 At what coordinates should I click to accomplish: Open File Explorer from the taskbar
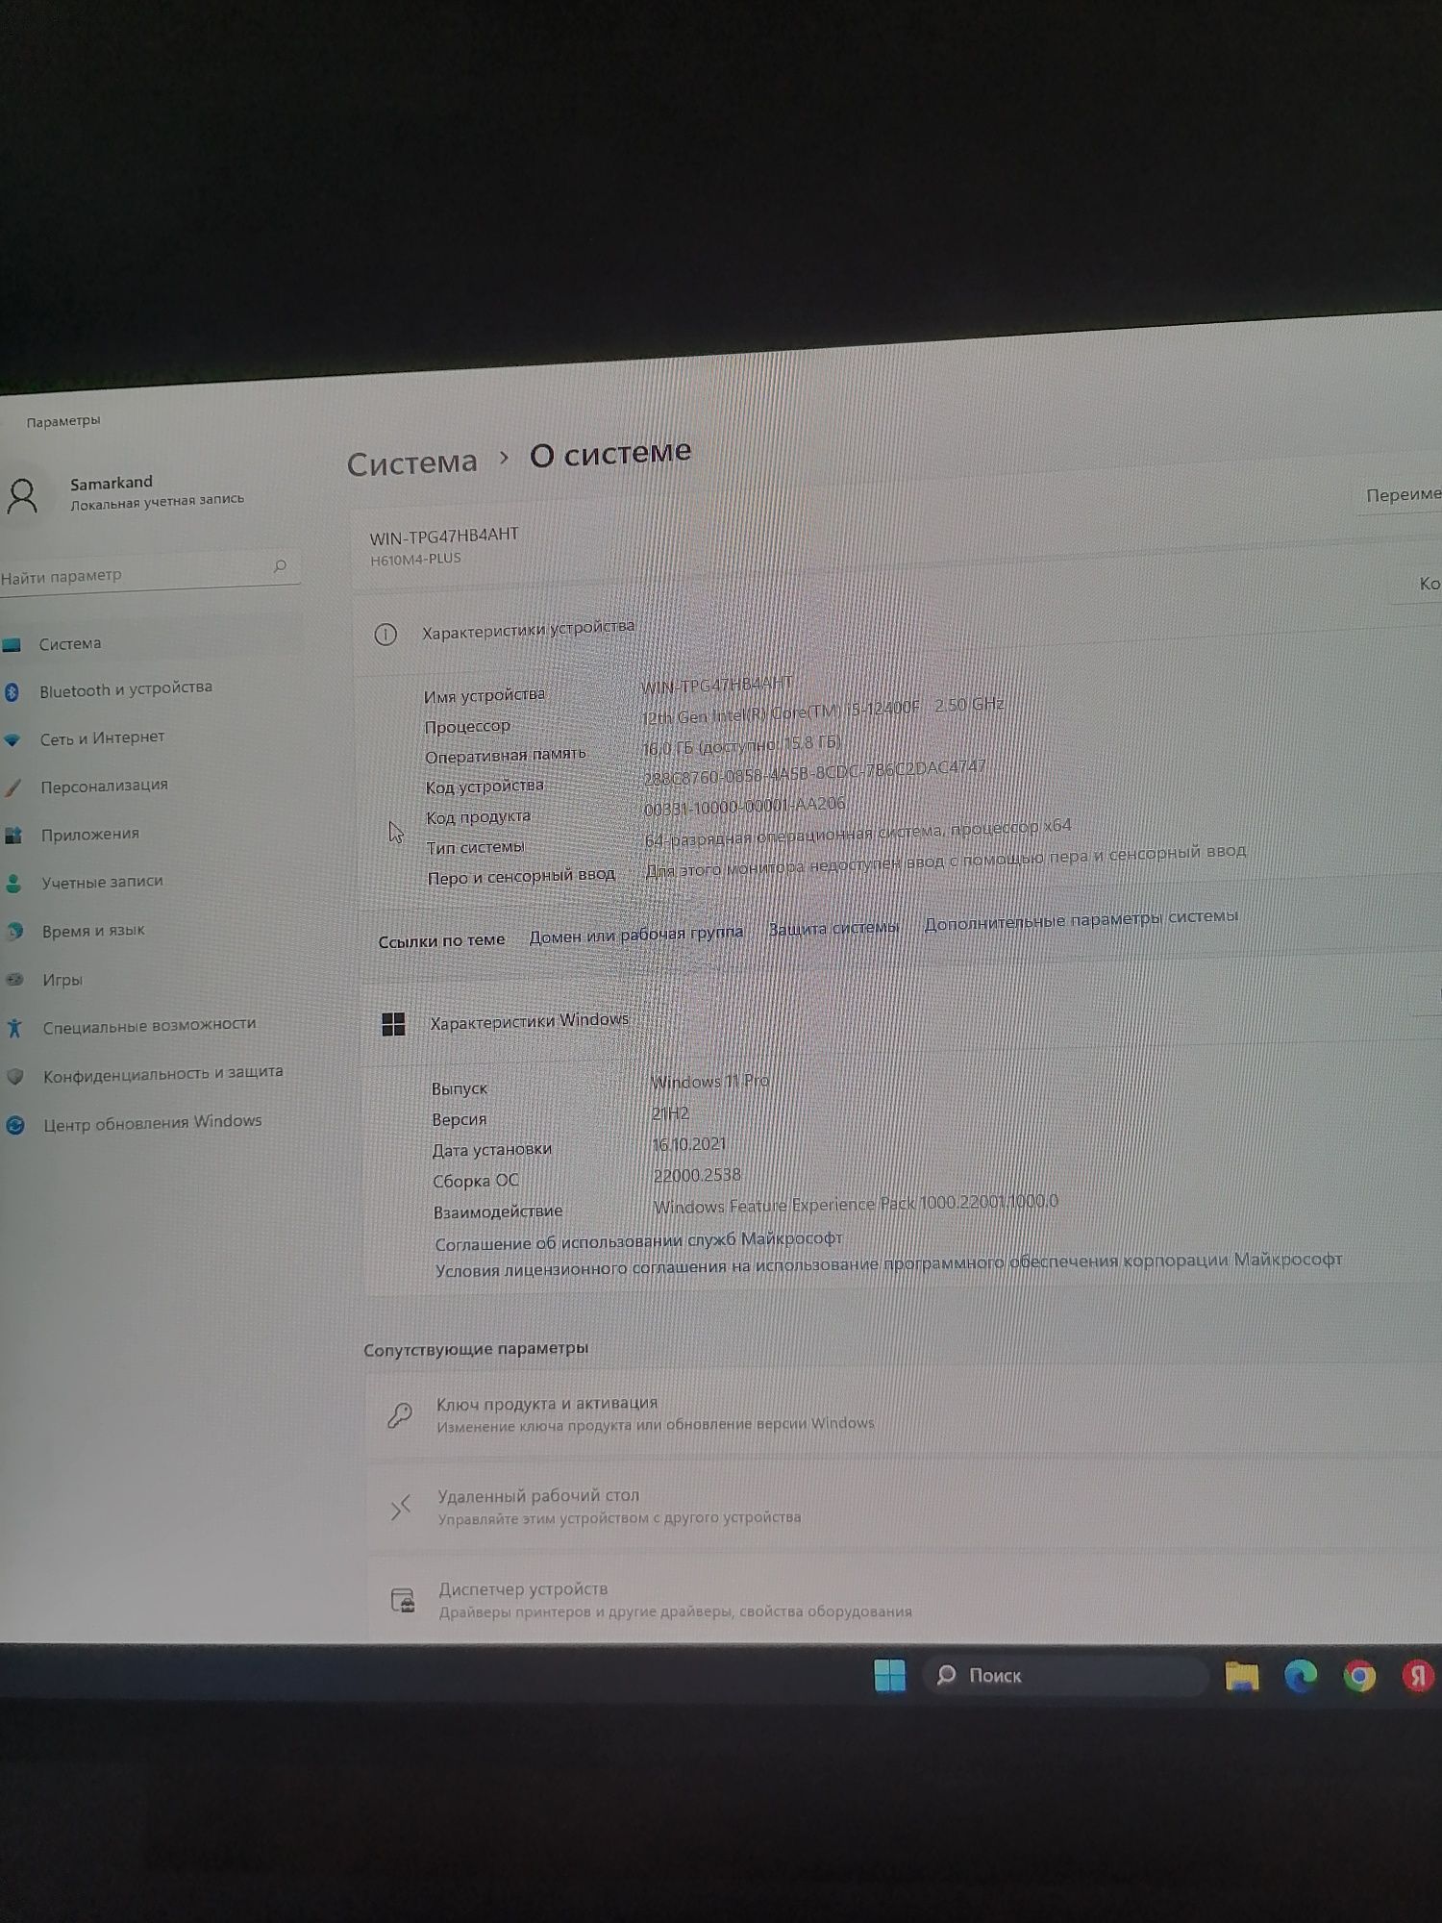coord(1241,1677)
